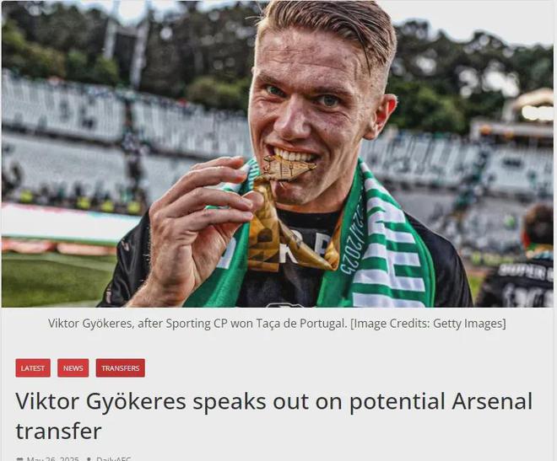The width and height of the screenshot is (557, 461).
Task: Click the word transfer in the headline
Action: tap(58, 431)
